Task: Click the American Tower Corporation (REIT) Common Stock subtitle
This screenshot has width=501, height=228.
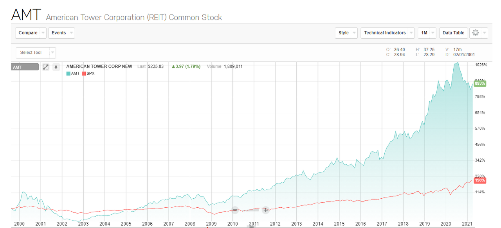Action: click(x=134, y=17)
